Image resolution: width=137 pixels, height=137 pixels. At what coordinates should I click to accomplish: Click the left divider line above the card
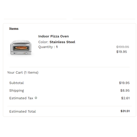click(35, 19)
